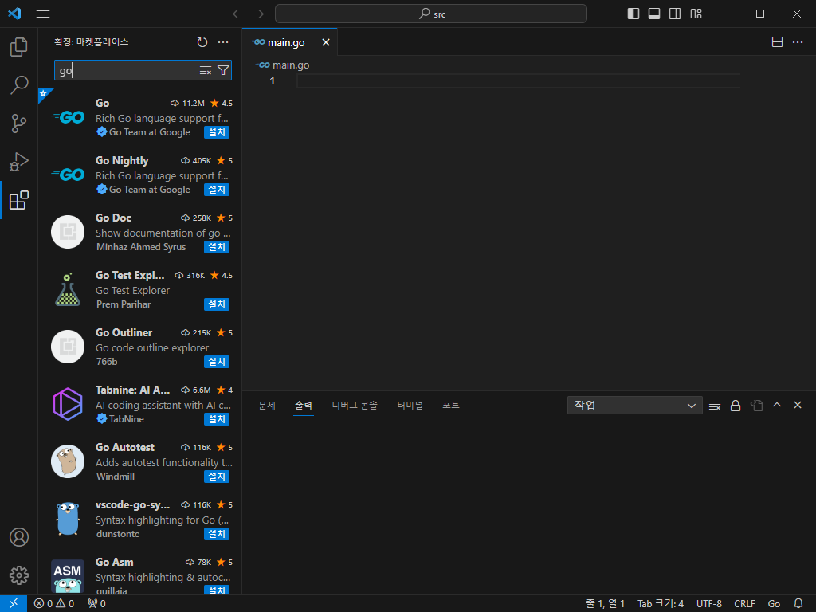Open the Go extension logo thumbnail
The image size is (816, 612).
[68, 118]
